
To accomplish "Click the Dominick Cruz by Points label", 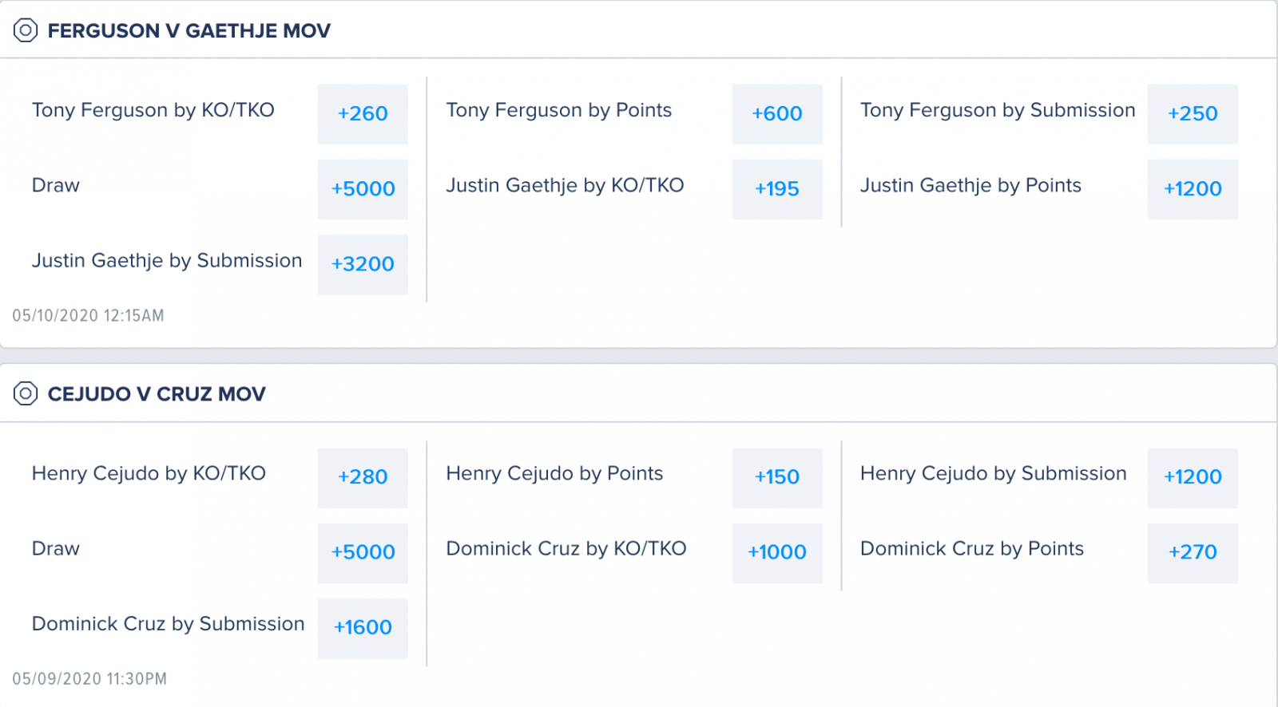I will point(972,549).
